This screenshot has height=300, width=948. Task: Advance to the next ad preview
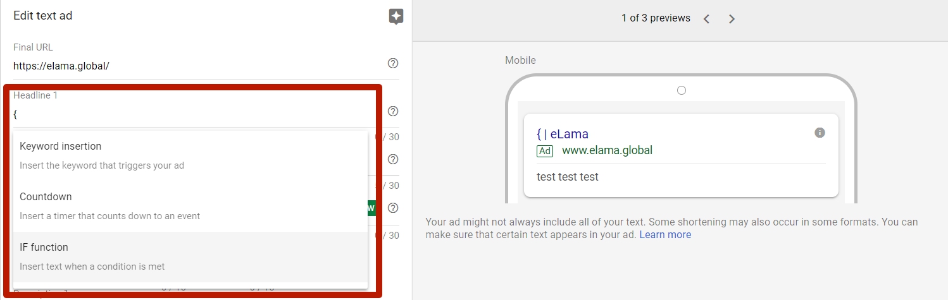[732, 19]
